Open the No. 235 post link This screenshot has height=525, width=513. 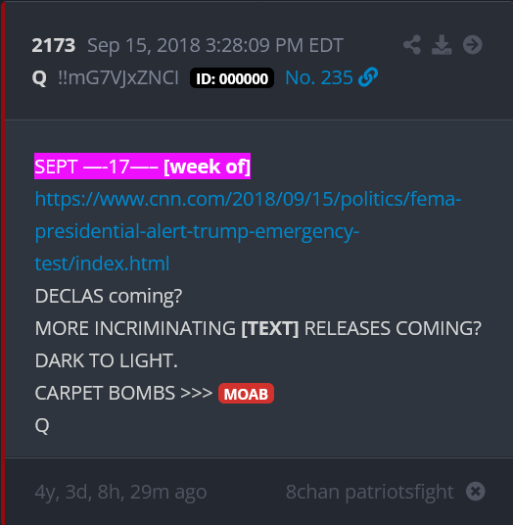318,77
